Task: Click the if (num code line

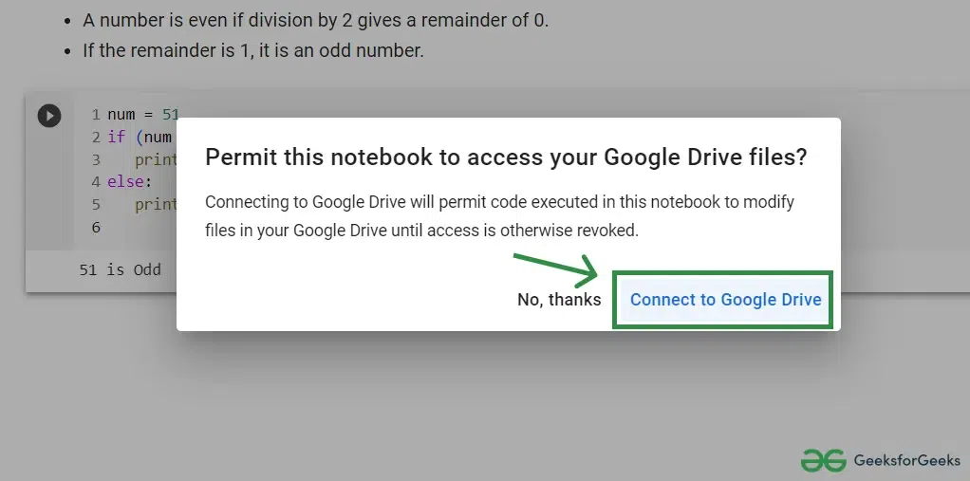Action: [142, 137]
